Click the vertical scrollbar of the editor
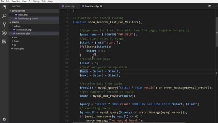Viewport: 218px width, 123px height. [x=217, y=32]
